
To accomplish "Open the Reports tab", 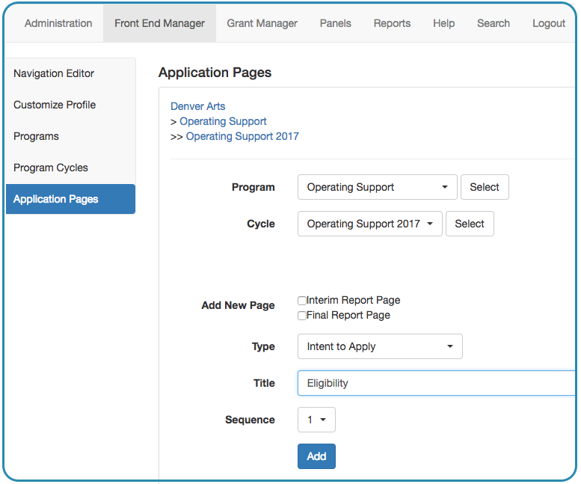I will click(392, 23).
